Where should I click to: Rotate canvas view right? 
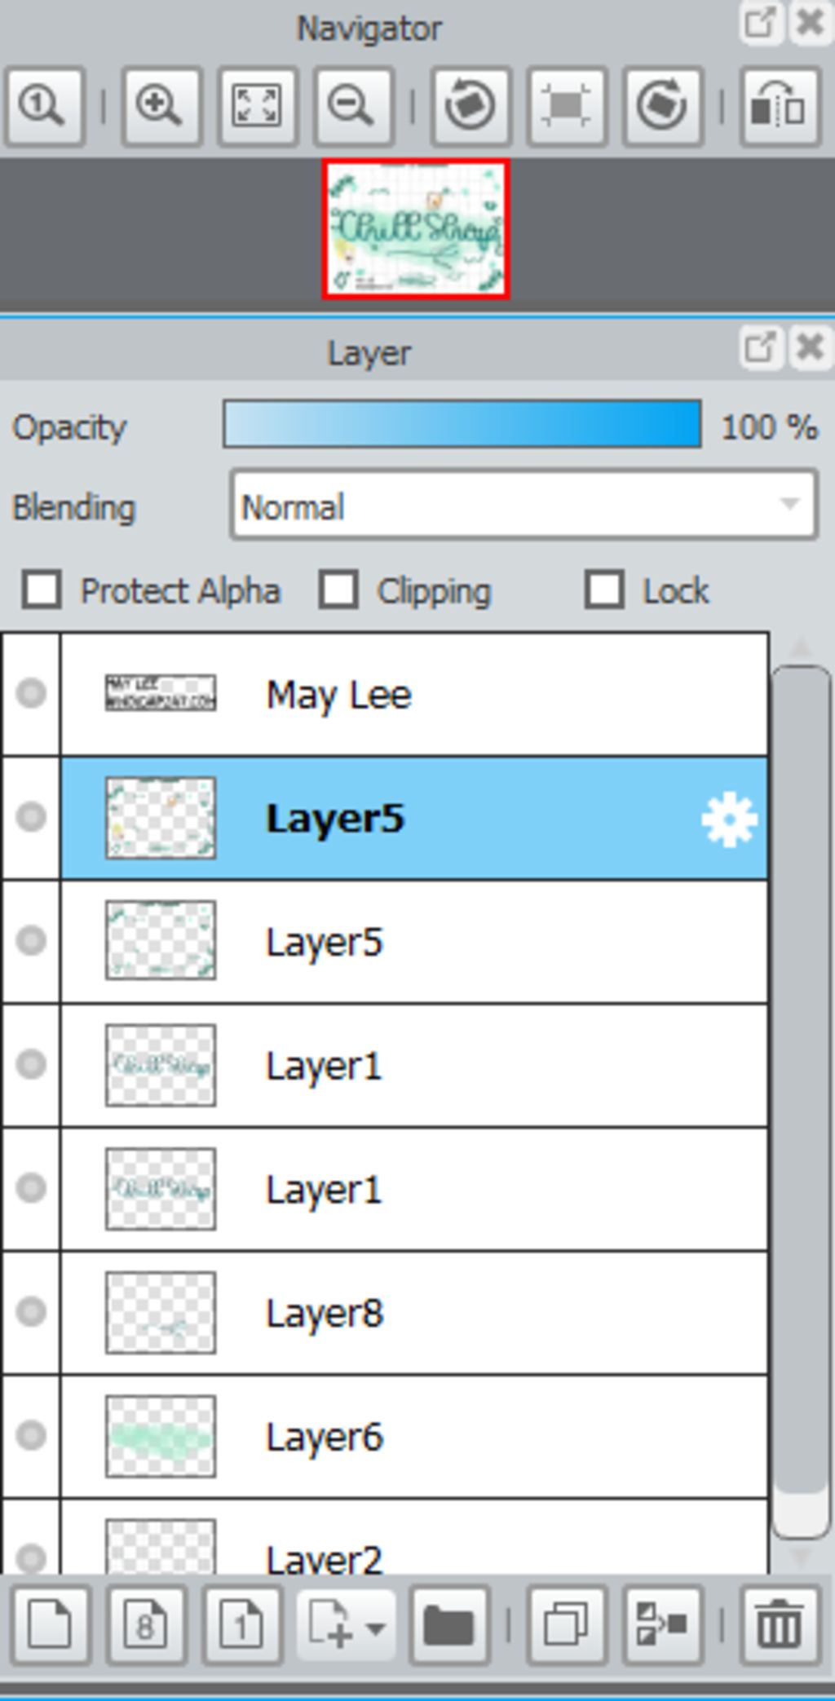[661, 107]
